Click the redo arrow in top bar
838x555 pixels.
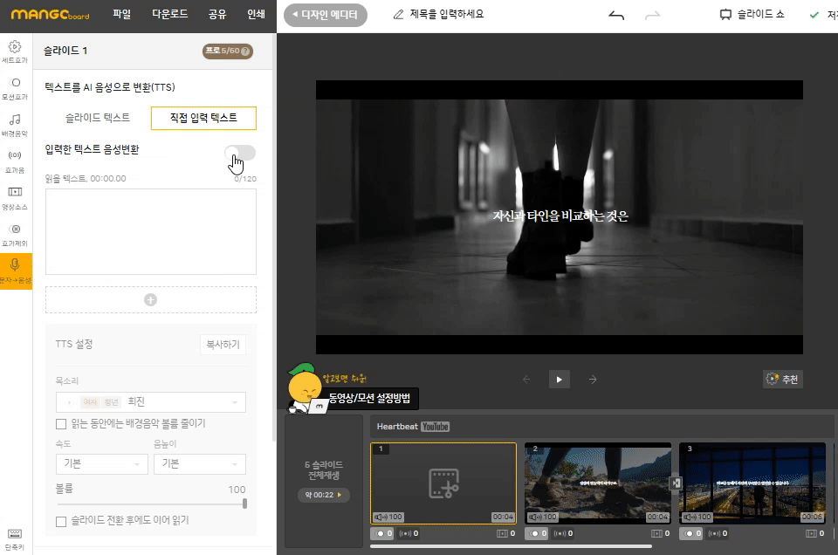pos(653,16)
